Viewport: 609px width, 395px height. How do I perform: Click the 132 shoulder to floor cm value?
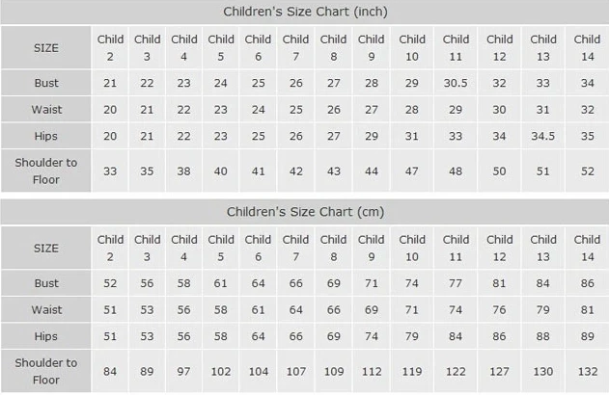pos(587,372)
